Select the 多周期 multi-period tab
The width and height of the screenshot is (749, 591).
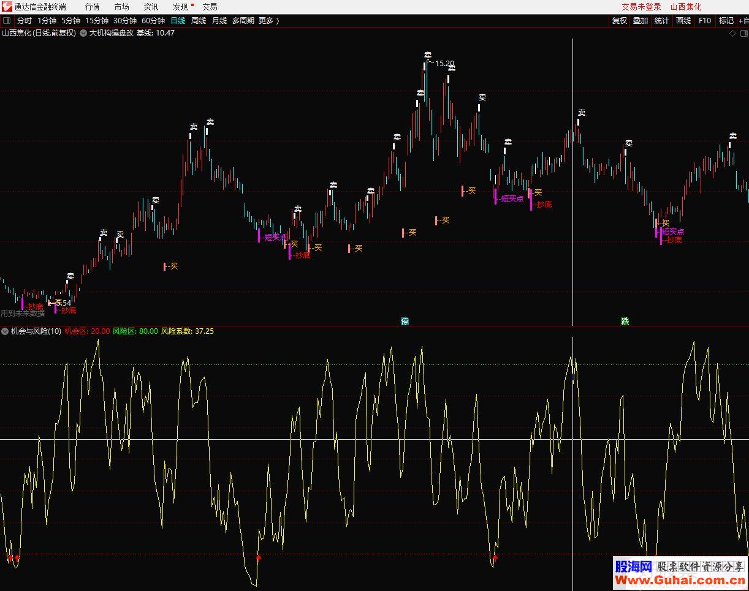click(x=243, y=20)
